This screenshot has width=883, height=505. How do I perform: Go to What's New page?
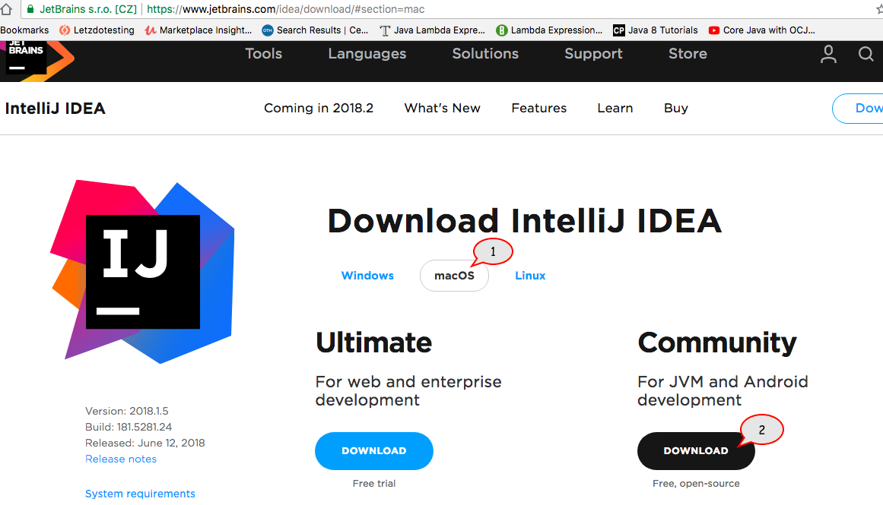pos(442,108)
